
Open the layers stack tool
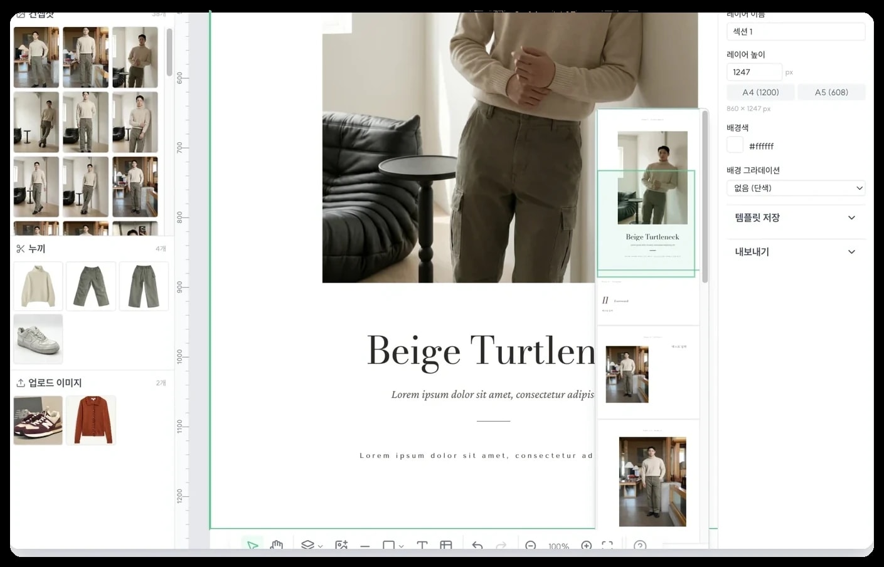(x=307, y=546)
